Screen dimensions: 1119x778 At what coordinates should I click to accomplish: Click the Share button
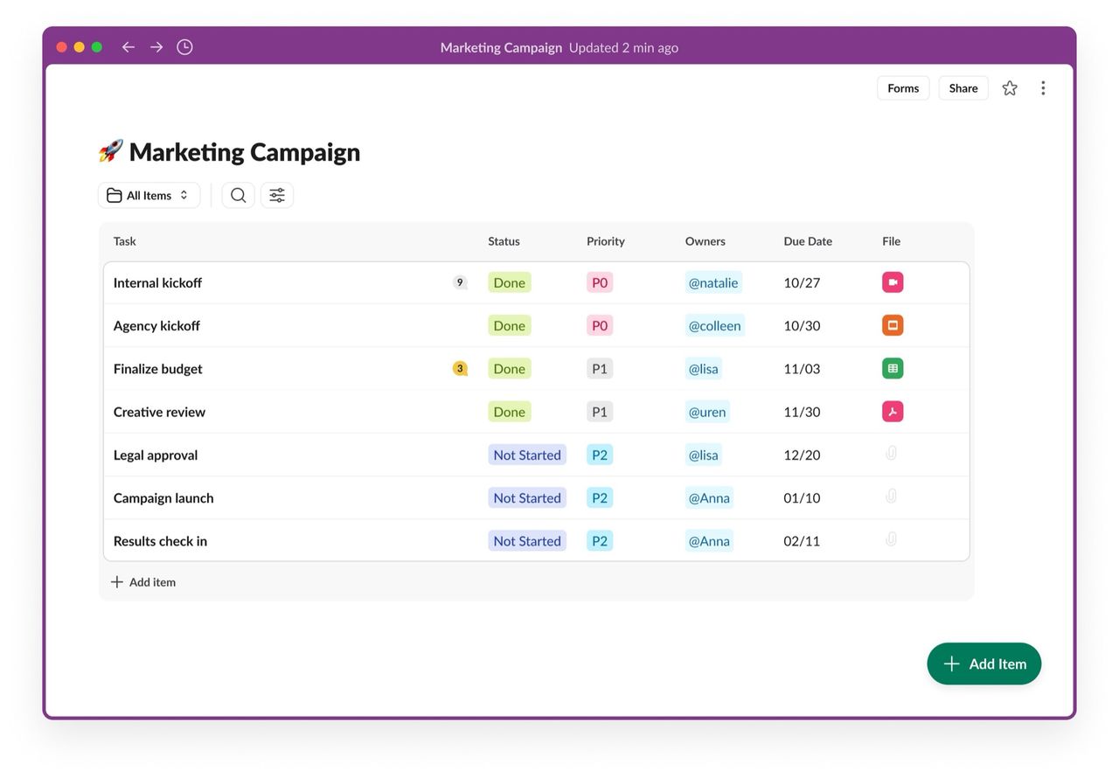tap(963, 88)
